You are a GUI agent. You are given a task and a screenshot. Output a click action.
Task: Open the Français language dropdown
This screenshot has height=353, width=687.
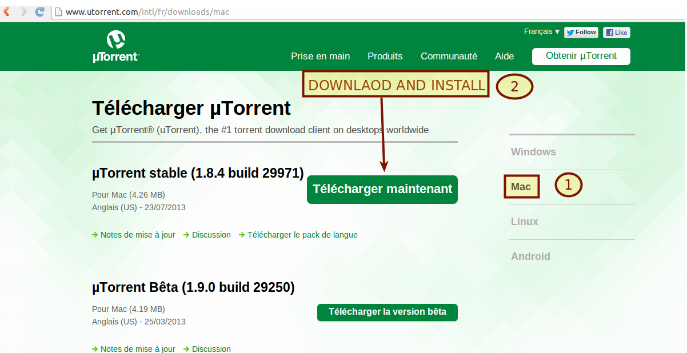tap(542, 32)
